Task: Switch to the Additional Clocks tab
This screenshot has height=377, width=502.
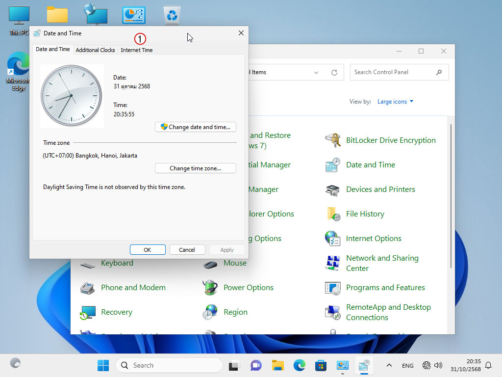Action: pos(95,50)
